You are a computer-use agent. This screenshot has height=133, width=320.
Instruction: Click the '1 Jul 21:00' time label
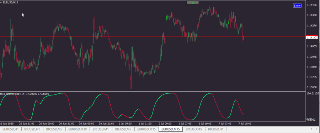(145, 123)
